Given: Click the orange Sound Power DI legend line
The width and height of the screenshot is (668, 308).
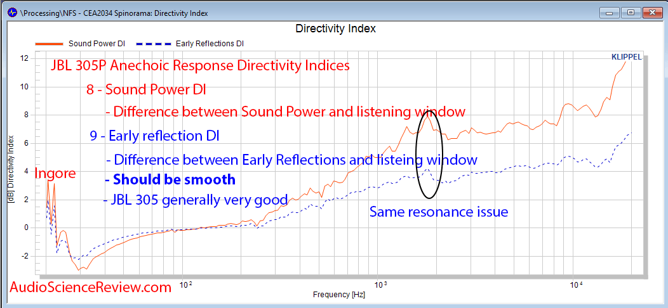Looking at the screenshot, I should [50, 43].
